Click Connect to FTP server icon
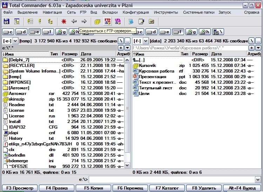The height and width of the screenshot is (192, 263). point(108,21)
